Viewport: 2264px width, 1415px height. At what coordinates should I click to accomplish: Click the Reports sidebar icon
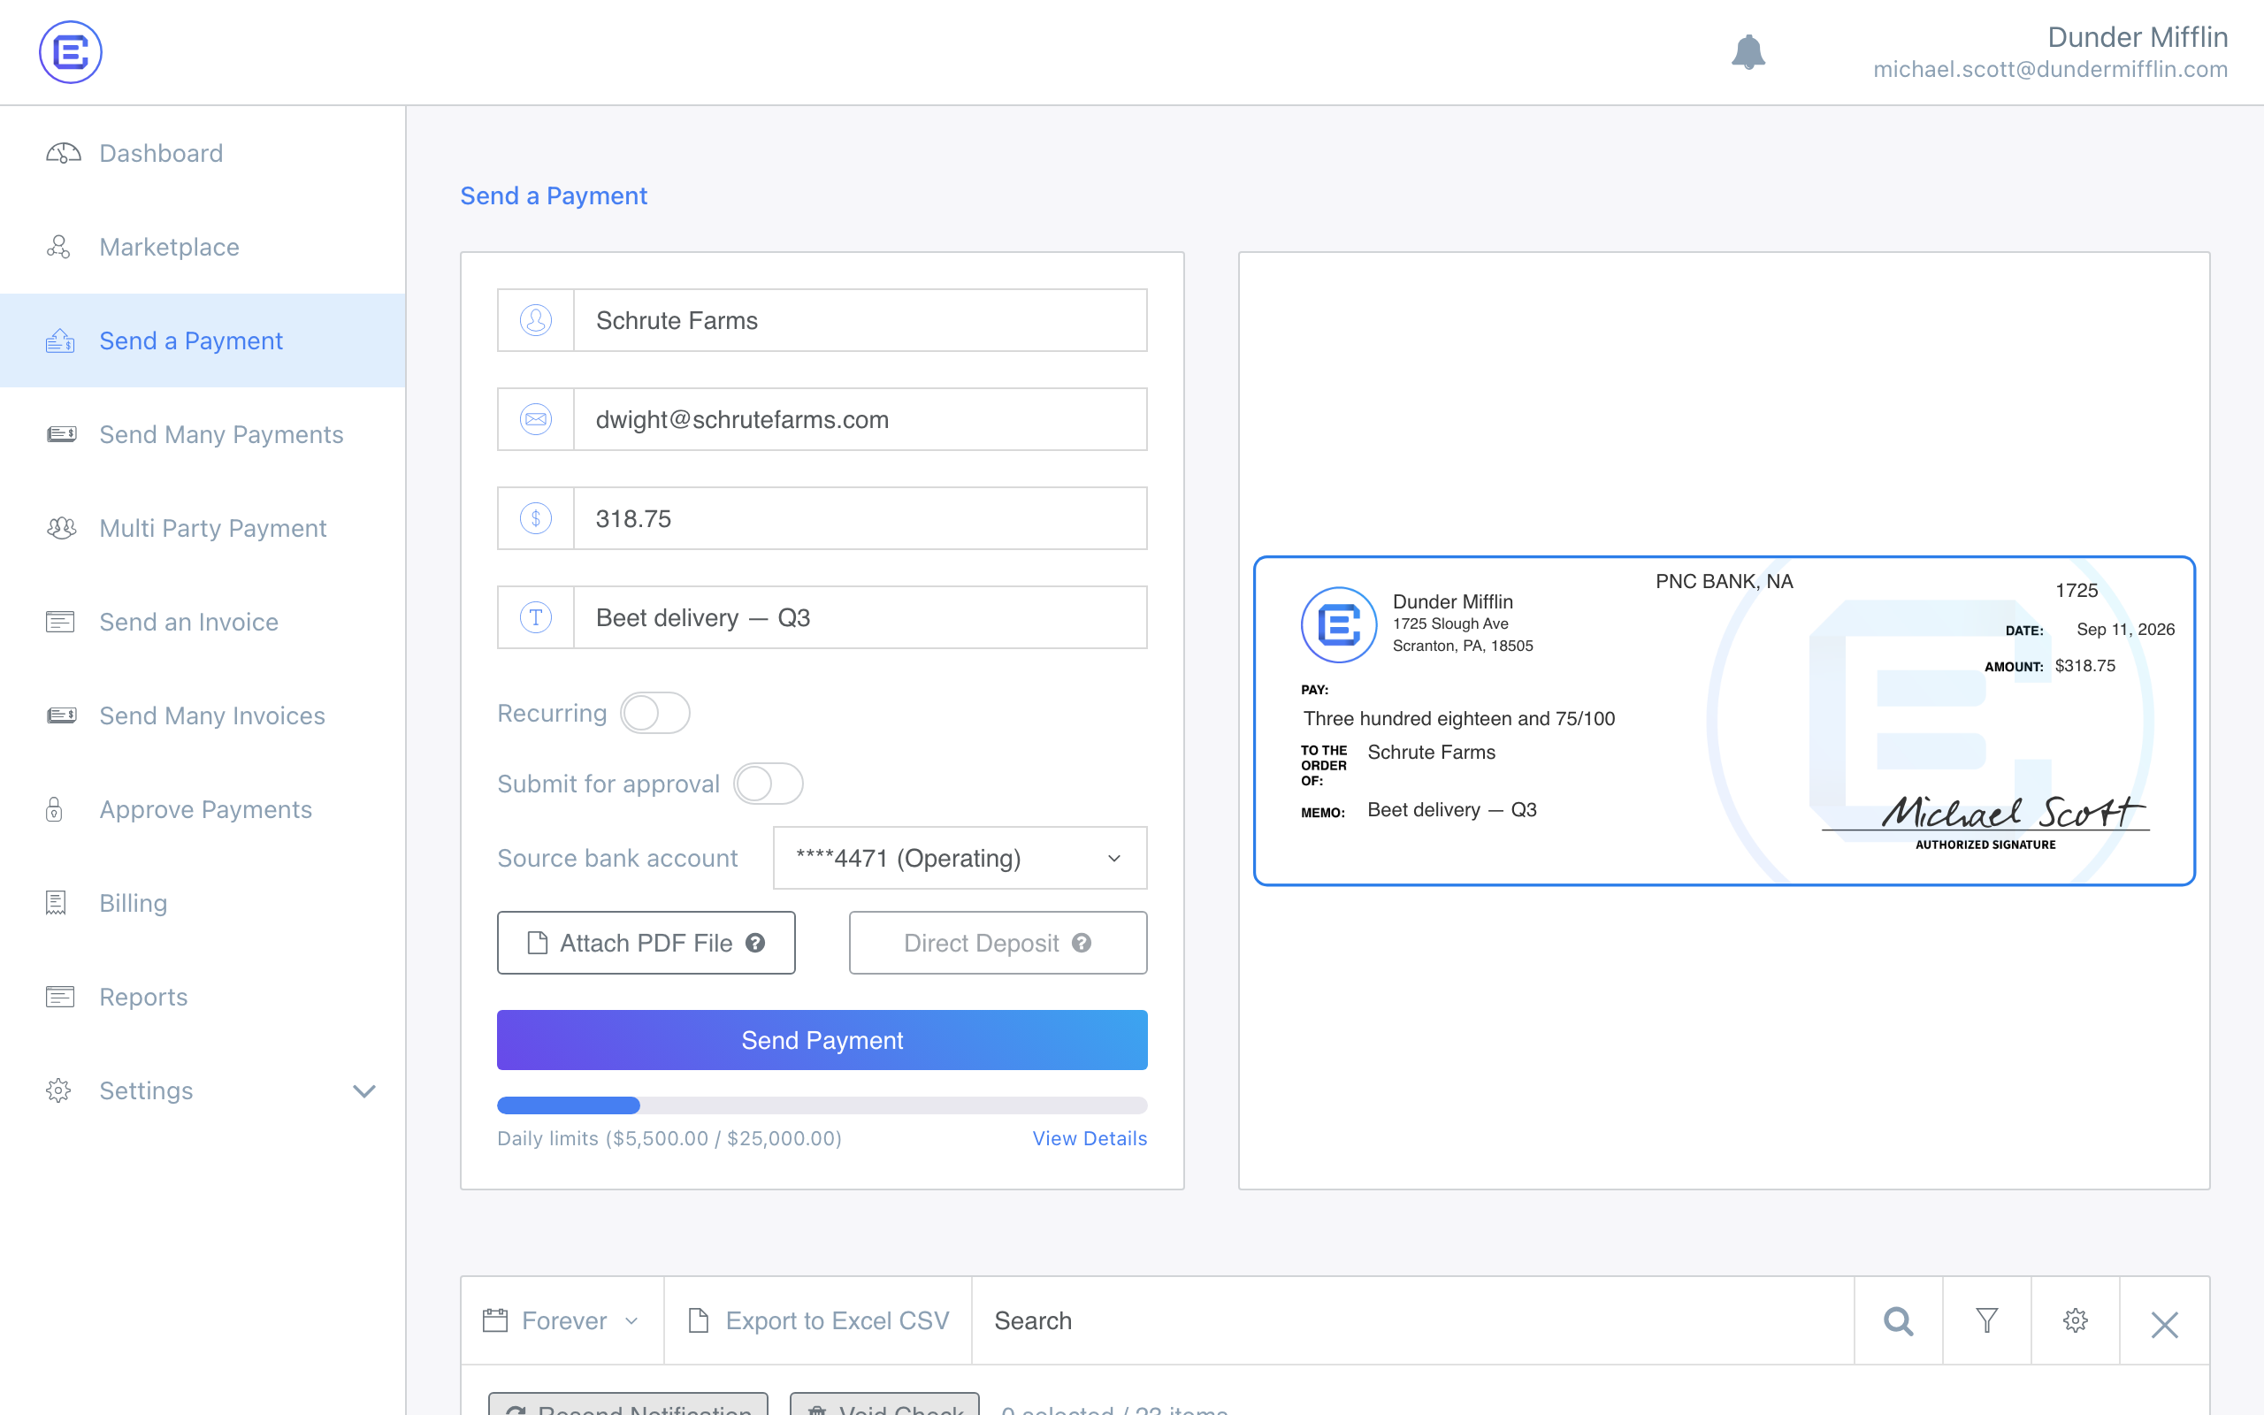pos(60,997)
